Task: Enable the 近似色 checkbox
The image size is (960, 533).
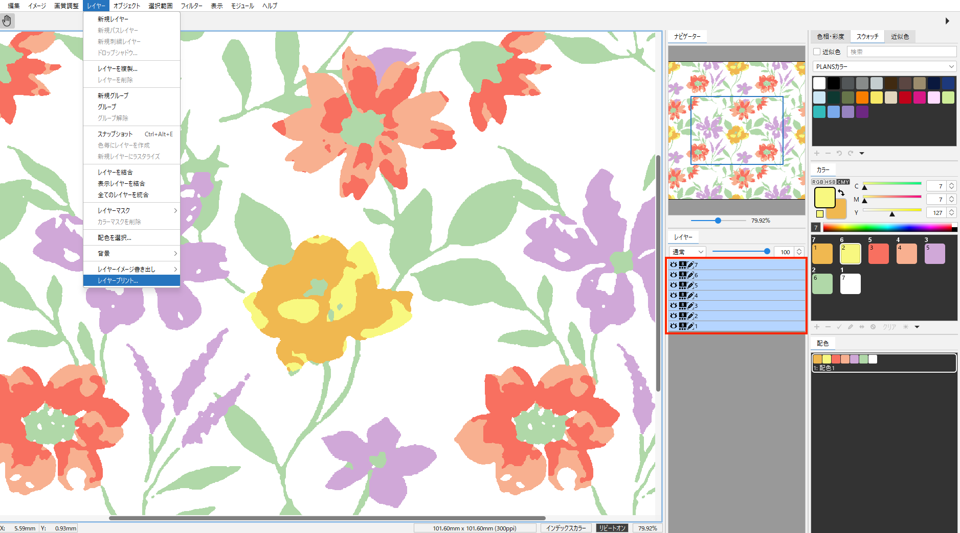Action: 817,52
